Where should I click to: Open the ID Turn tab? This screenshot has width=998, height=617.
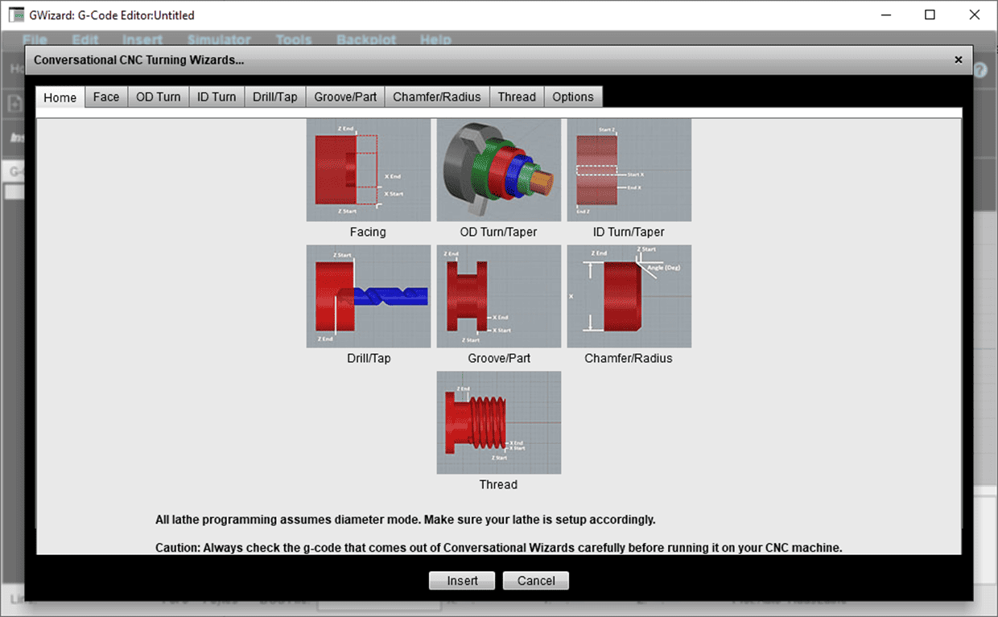pyautogui.click(x=216, y=97)
